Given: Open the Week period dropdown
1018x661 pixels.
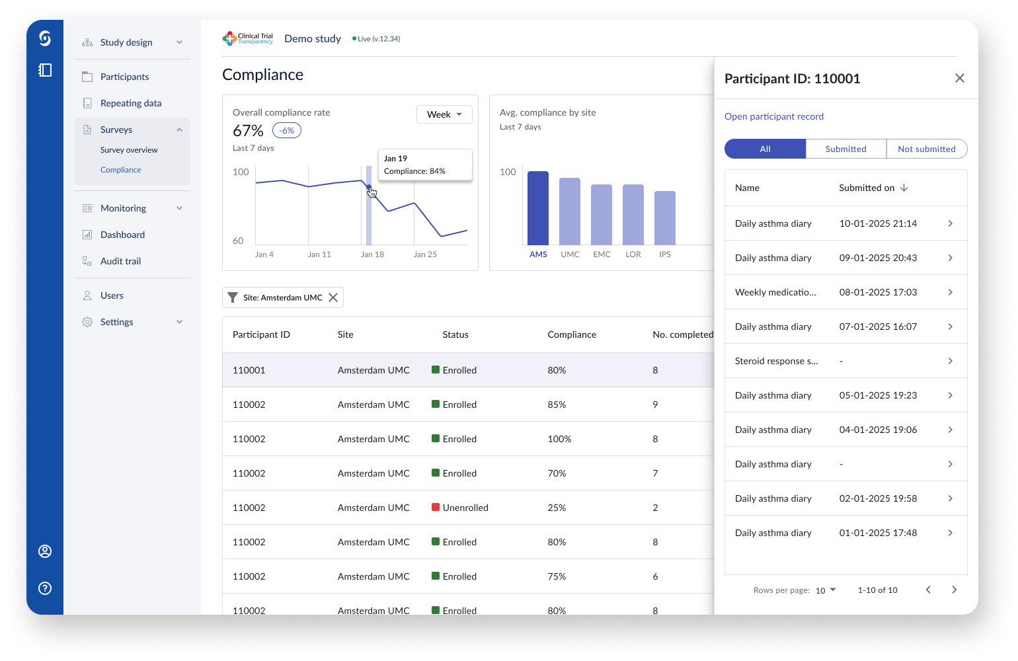Looking at the screenshot, I should [444, 114].
